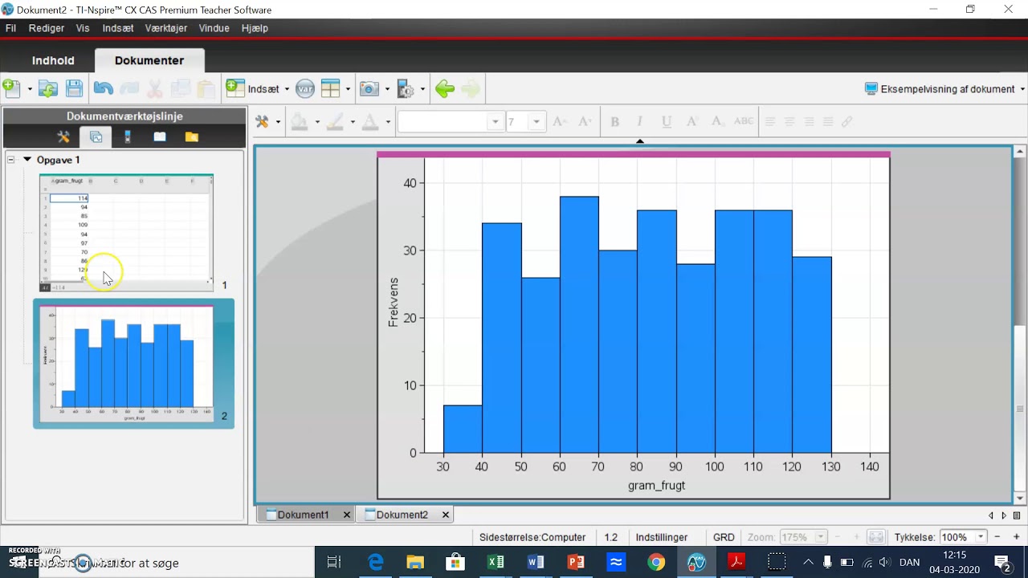Open the Værktøjer menu

166,28
